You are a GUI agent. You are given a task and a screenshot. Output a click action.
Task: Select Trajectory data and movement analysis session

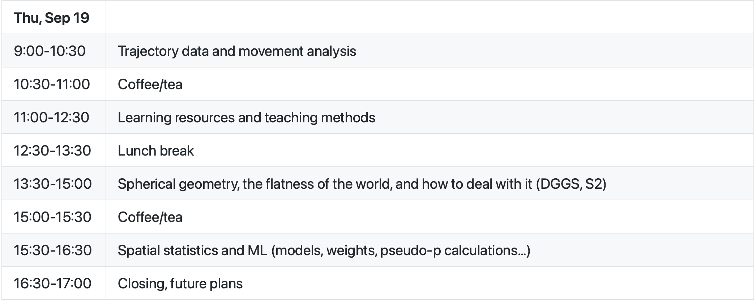pyautogui.click(x=237, y=51)
